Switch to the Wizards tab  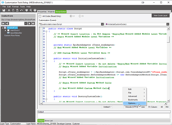(51, 12)
